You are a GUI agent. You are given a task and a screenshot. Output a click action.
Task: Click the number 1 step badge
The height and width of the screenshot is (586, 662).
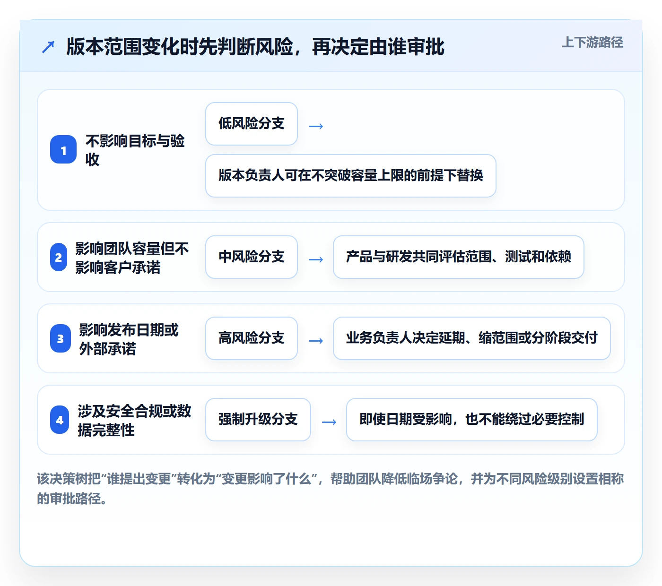[63, 150]
